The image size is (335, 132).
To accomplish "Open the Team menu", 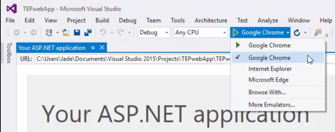I will coord(153,21).
